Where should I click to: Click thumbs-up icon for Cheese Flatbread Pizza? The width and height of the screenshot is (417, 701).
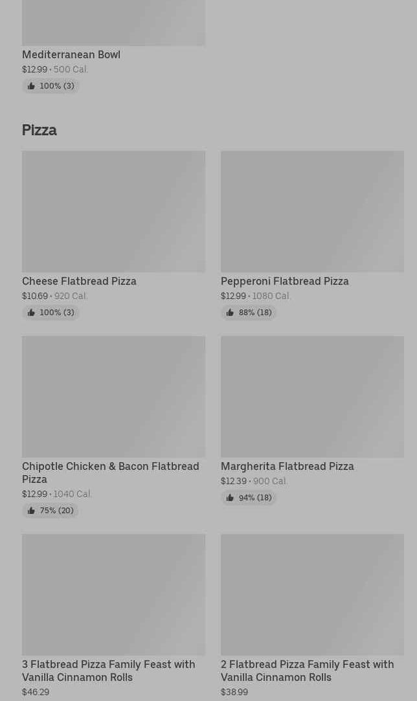31,313
